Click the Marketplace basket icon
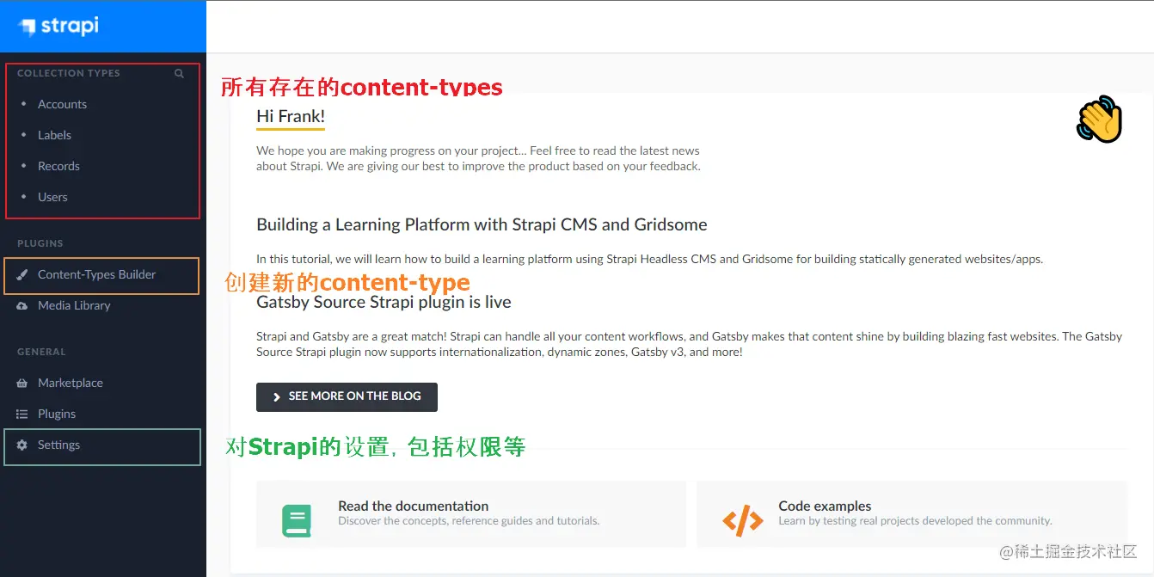 click(x=22, y=383)
